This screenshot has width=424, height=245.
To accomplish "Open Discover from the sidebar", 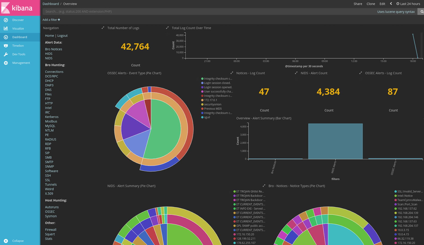I will [18, 20].
